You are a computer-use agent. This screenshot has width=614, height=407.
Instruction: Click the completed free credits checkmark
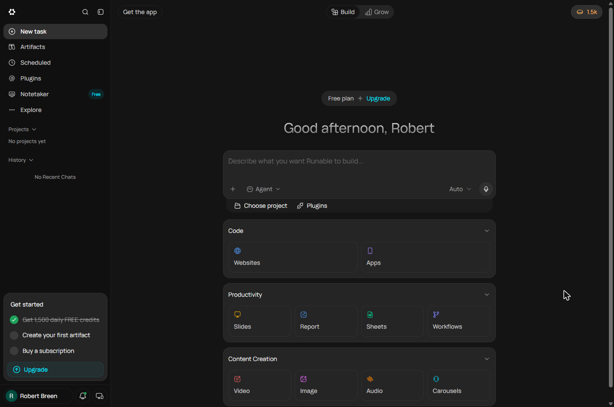14,320
